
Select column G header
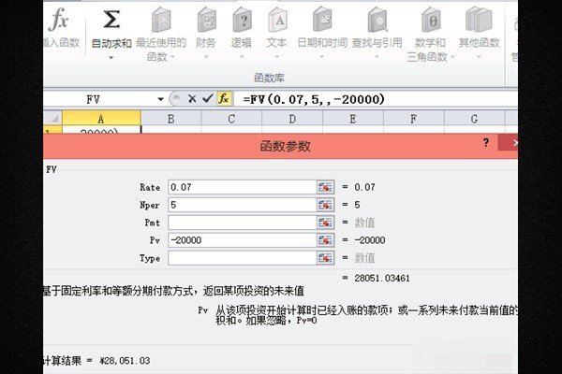(474, 119)
